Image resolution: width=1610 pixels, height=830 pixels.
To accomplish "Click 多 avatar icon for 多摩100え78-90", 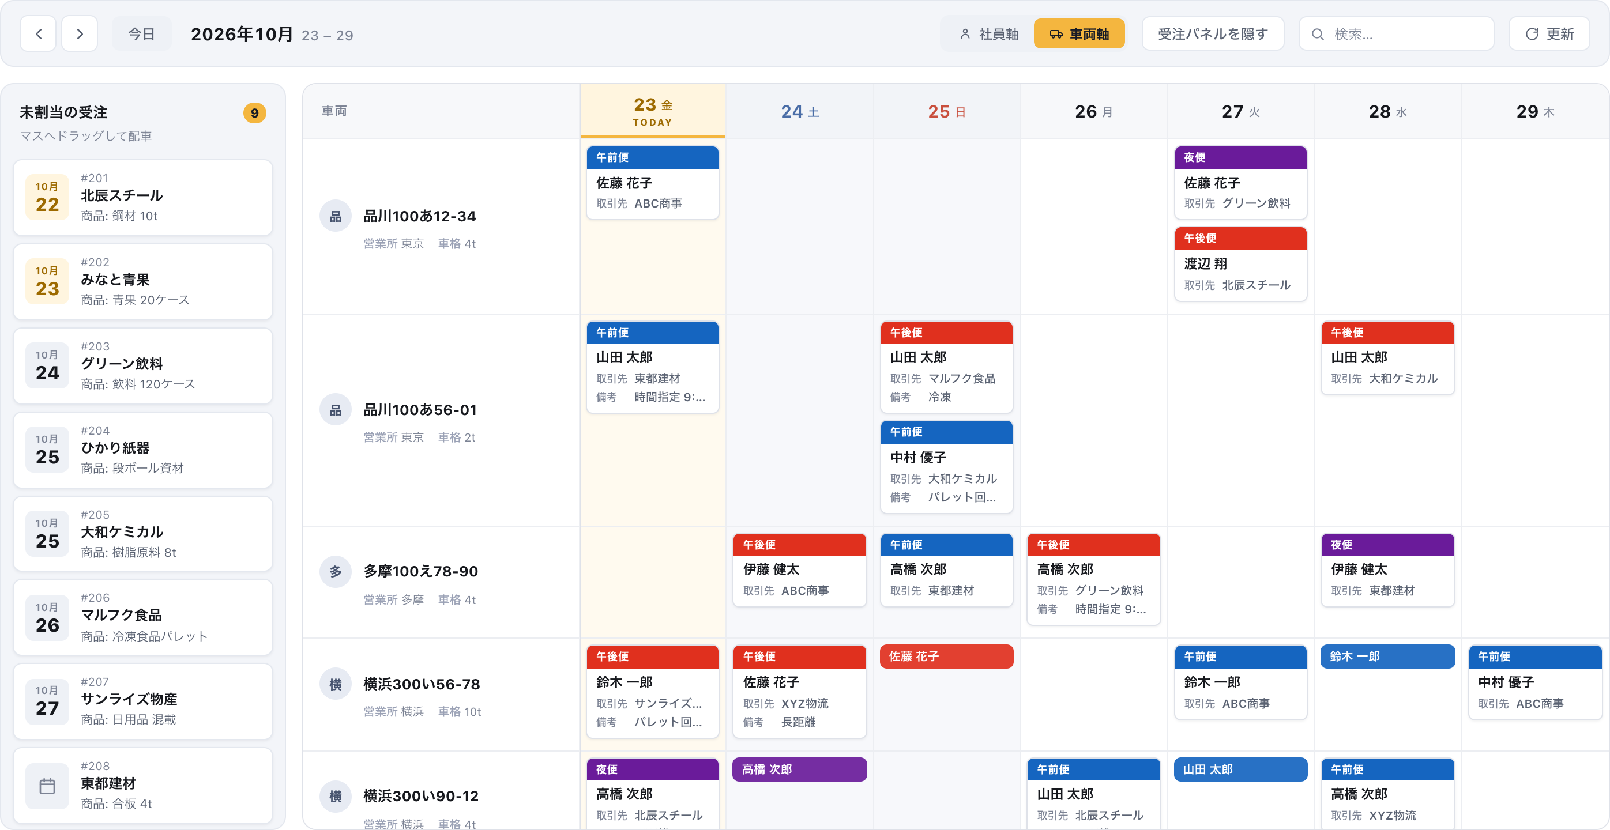I will point(336,571).
